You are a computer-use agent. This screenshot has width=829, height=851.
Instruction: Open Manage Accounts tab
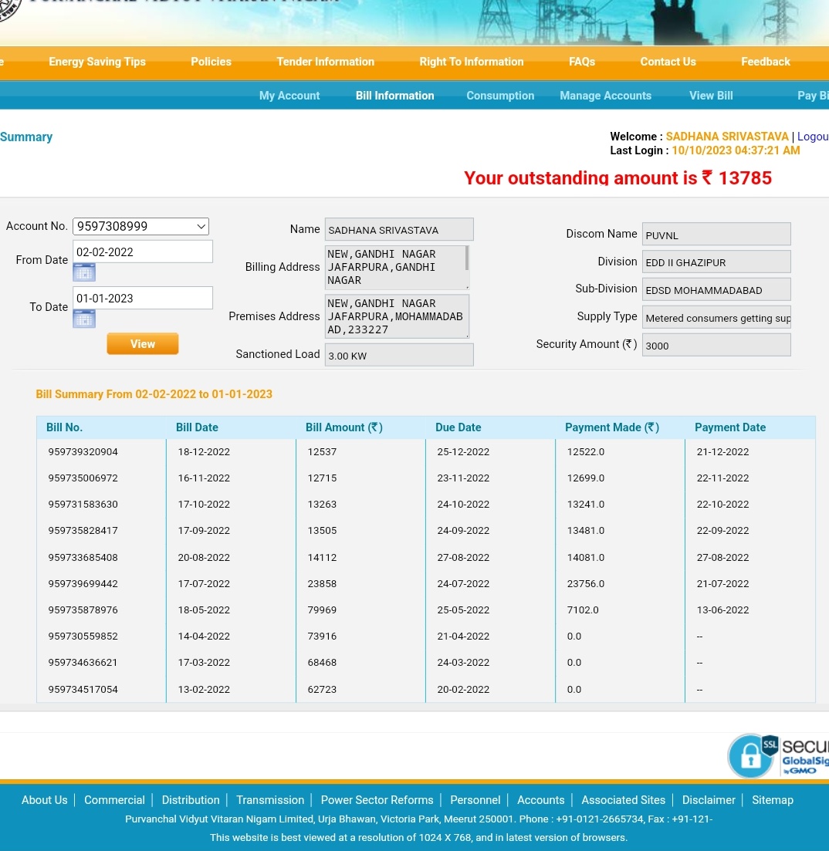pos(605,96)
